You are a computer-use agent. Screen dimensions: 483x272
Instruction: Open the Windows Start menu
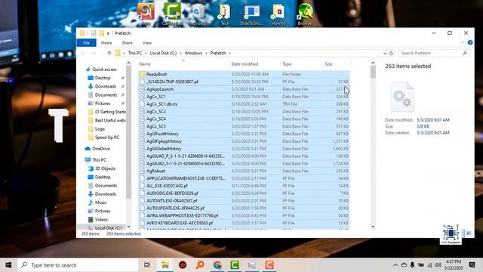pyautogui.click(x=8, y=265)
